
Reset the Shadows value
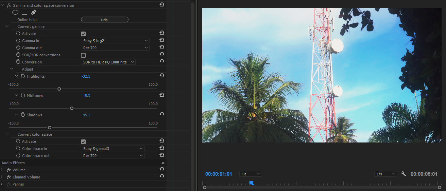162,114
